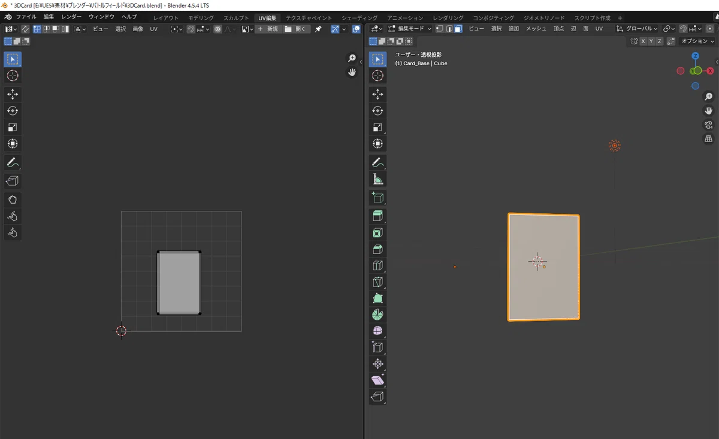Image resolution: width=719 pixels, height=439 pixels.
Task: Select the Poly Build tool
Action: (x=377, y=298)
